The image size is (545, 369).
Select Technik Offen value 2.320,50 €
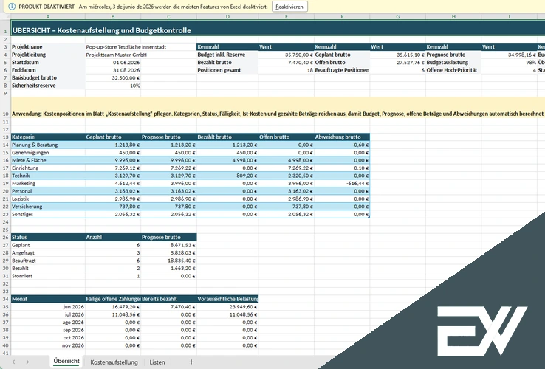click(287, 176)
